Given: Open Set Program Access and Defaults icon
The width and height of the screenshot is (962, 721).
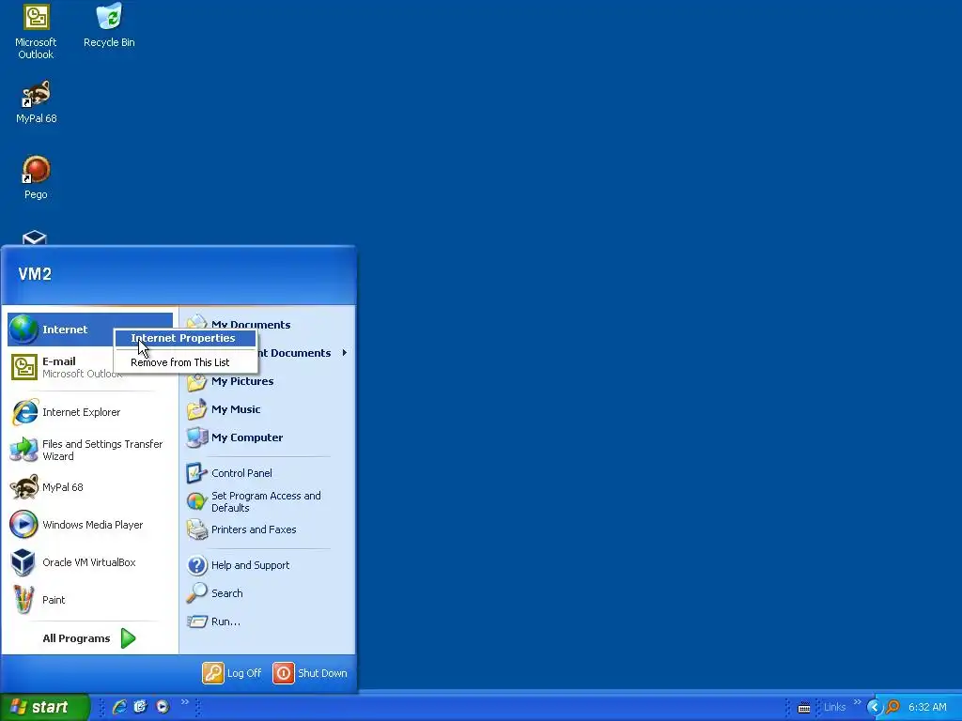Looking at the screenshot, I should pyautogui.click(x=197, y=501).
